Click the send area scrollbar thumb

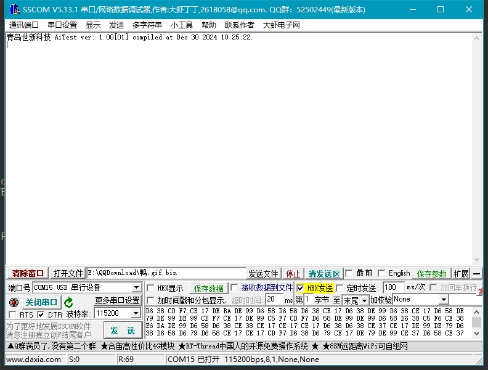pos(476,322)
